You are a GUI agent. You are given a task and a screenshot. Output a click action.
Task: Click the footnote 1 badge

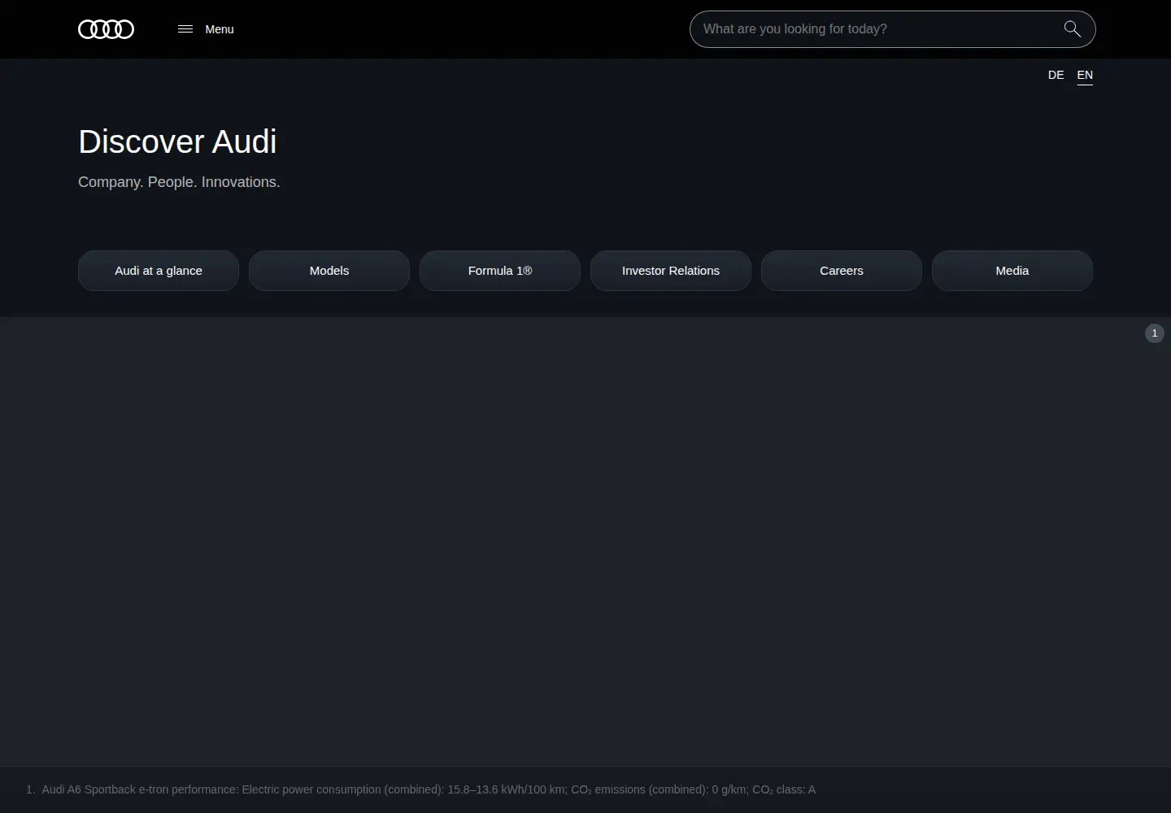1155,333
